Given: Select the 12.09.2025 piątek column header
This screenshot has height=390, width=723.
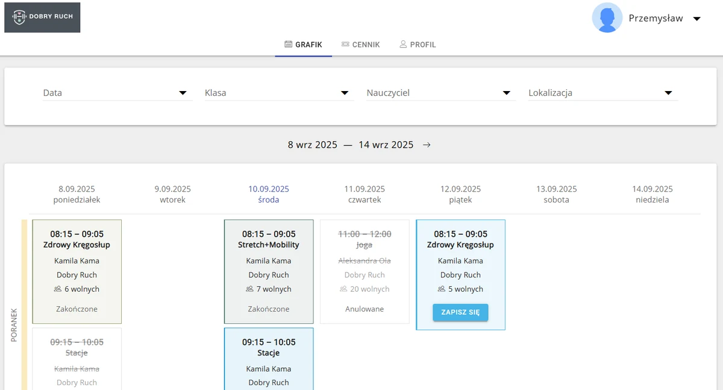Looking at the screenshot, I should tap(460, 194).
